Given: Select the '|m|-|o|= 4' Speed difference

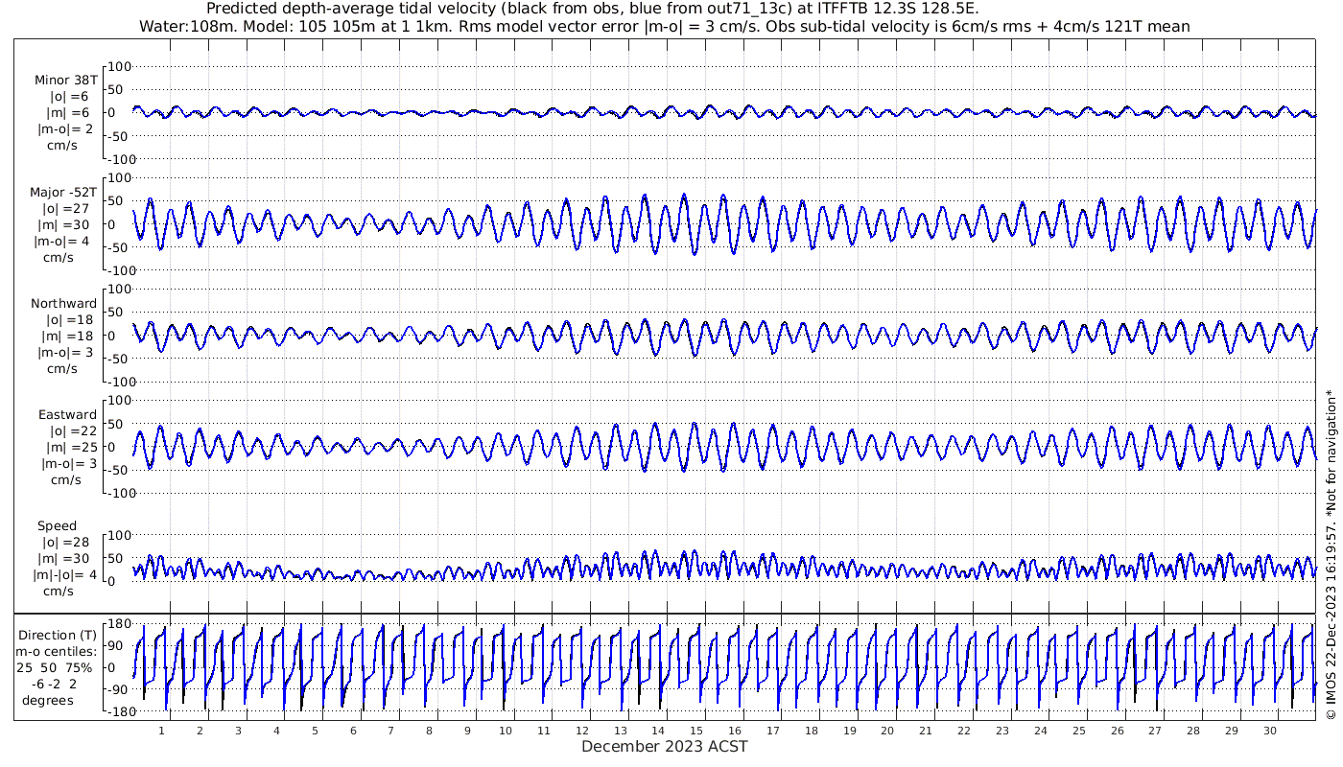Looking at the screenshot, I should point(63,574).
